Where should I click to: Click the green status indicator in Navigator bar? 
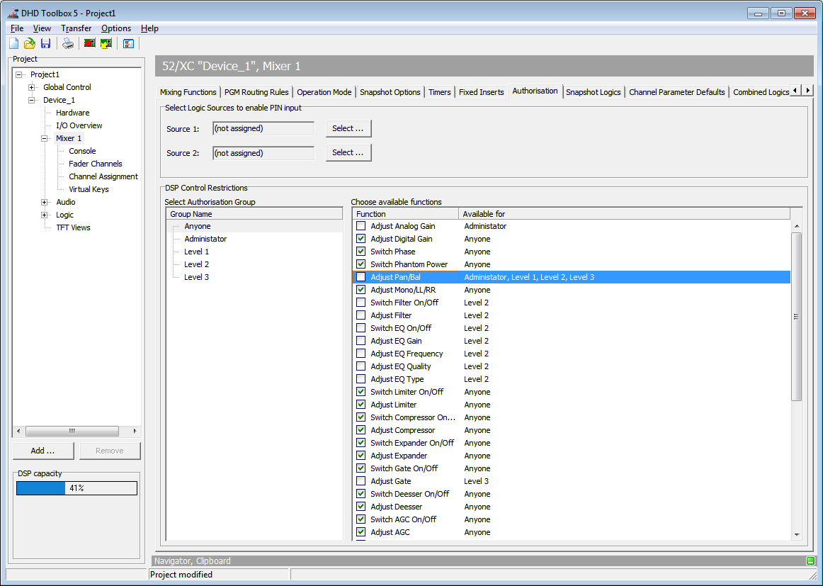pos(810,560)
